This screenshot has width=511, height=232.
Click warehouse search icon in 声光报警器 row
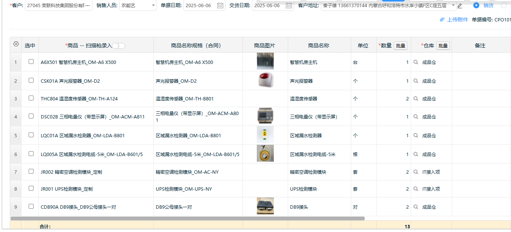(x=416, y=81)
